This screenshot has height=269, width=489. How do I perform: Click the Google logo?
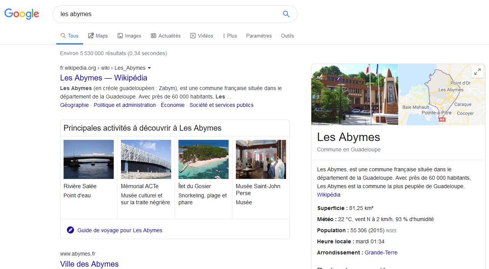click(x=22, y=14)
